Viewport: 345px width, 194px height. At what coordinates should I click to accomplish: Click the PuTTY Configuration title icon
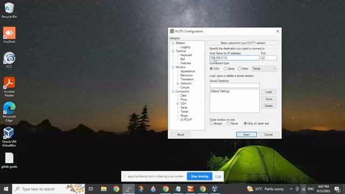coord(172,31)
